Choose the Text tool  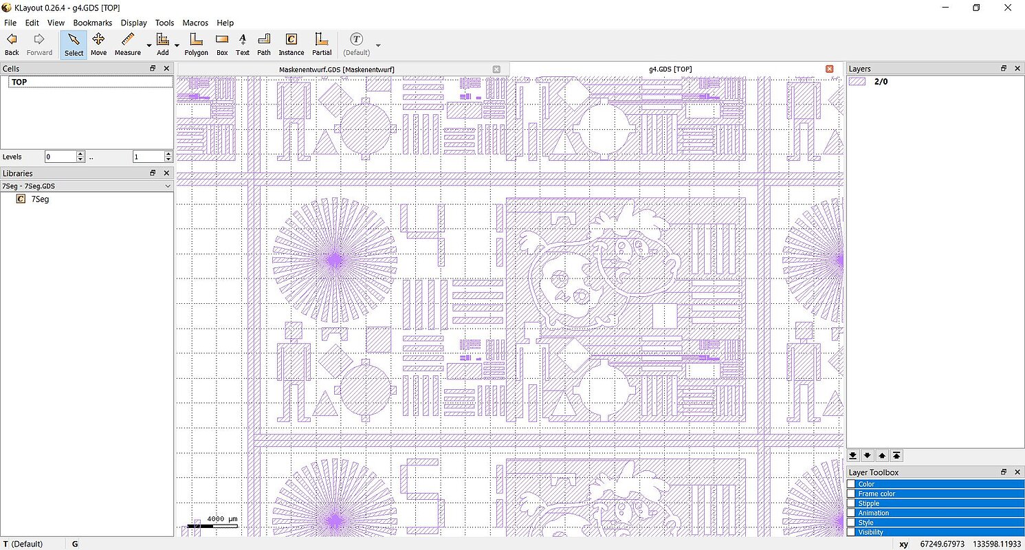243,45
